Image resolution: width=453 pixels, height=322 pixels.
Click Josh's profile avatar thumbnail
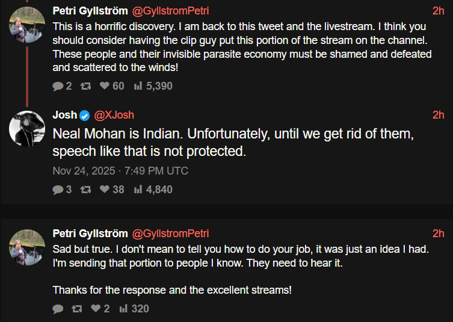click(26, 129)
